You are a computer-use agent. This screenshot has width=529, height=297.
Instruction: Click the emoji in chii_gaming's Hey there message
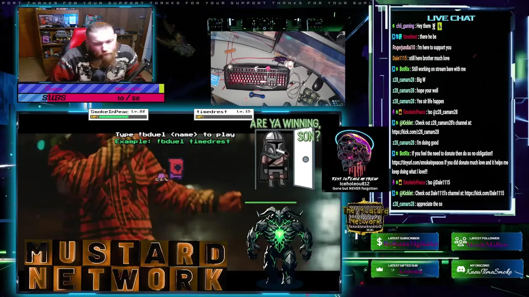tap(437, 26)
